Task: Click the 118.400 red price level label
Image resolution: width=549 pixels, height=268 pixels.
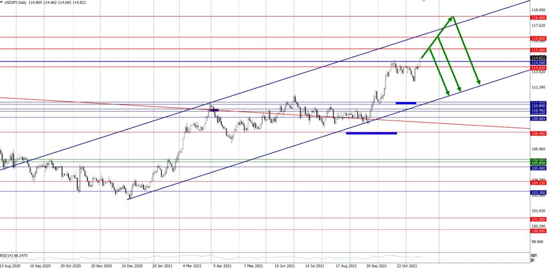Action: (538, 17)
